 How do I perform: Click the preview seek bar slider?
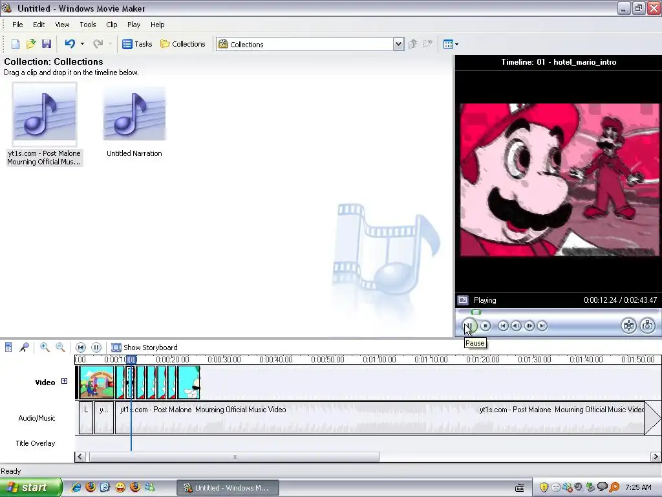476,313
